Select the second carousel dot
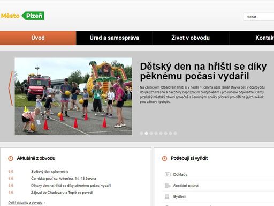The width and height of the screenshot is (274, 206). (x=146, y=133)
